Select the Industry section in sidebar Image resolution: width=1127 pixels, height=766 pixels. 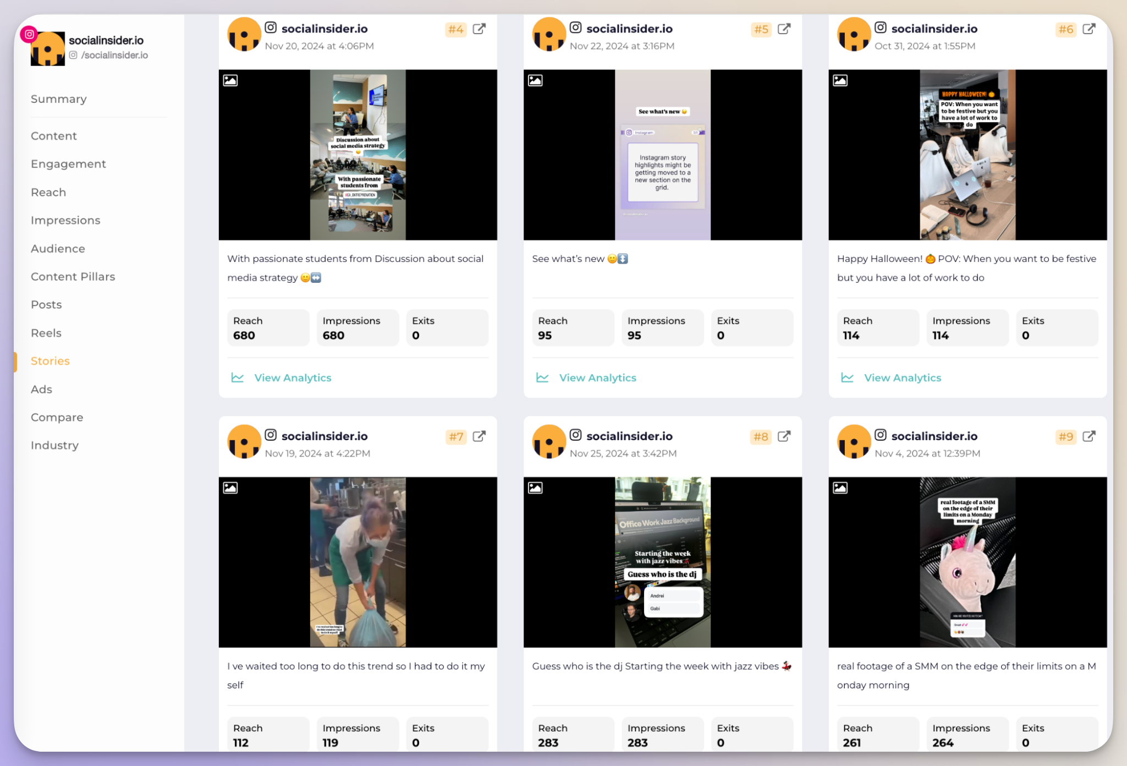(x=54, y=445)
